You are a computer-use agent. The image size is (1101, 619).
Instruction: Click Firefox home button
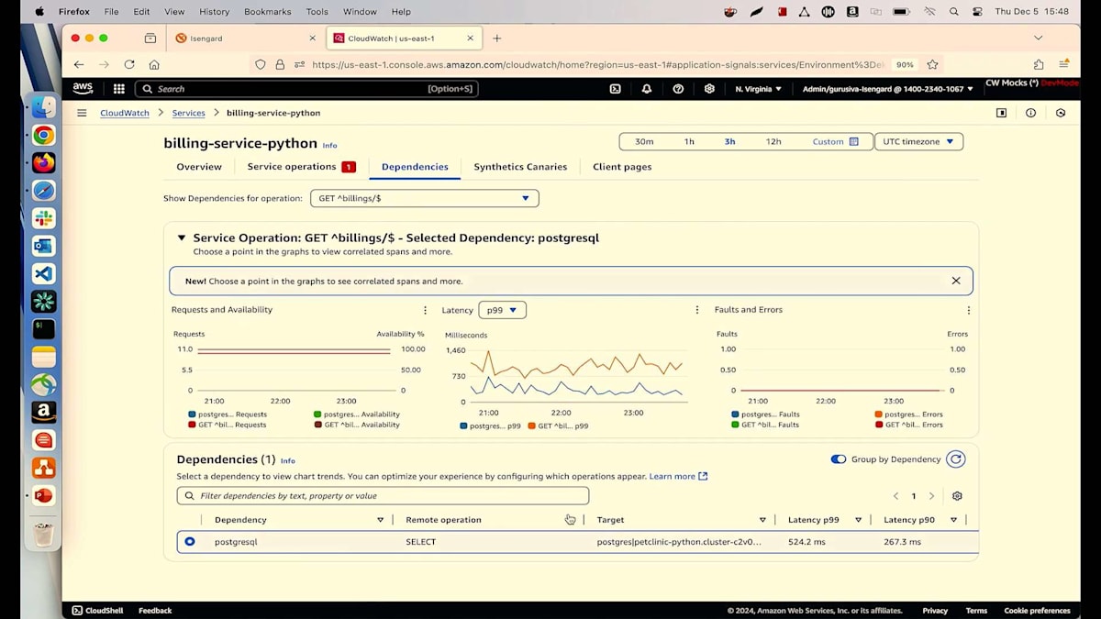pyautogui.click(x=154, y=64)
